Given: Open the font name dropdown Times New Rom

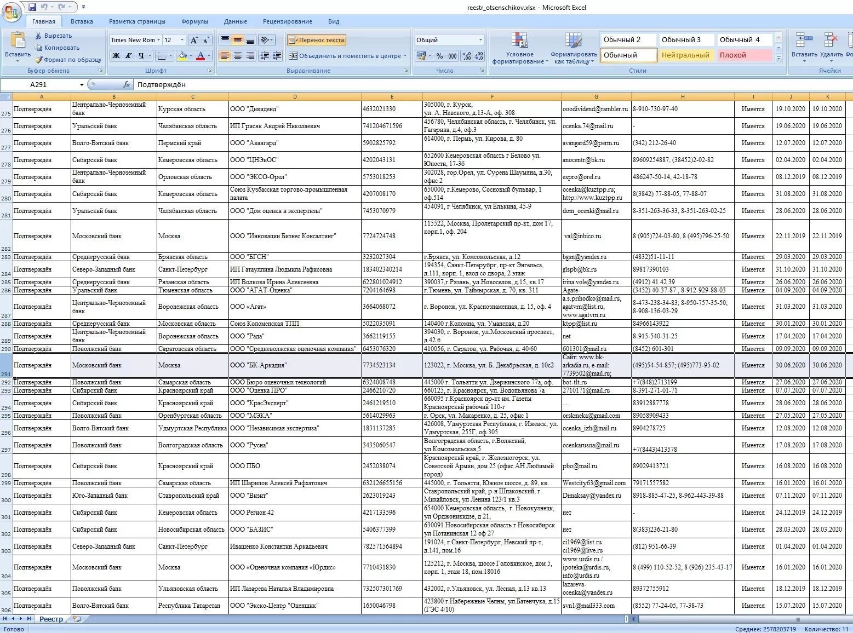Looking at the screenshot, I should click(158, 40).
